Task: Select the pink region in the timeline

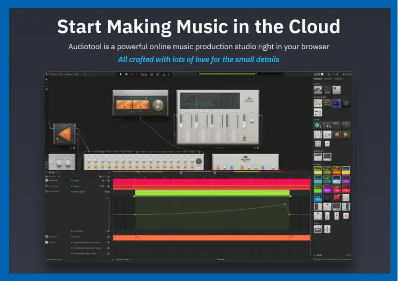Action: (x=211, y=181)
